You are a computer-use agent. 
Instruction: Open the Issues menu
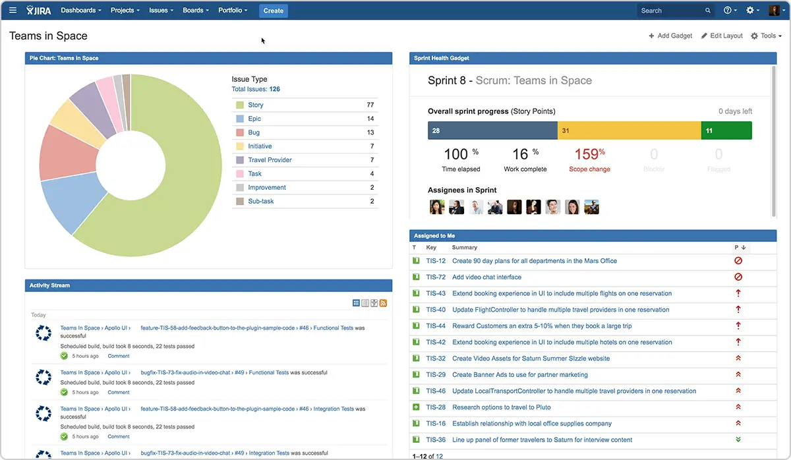(x=160, y=10)
